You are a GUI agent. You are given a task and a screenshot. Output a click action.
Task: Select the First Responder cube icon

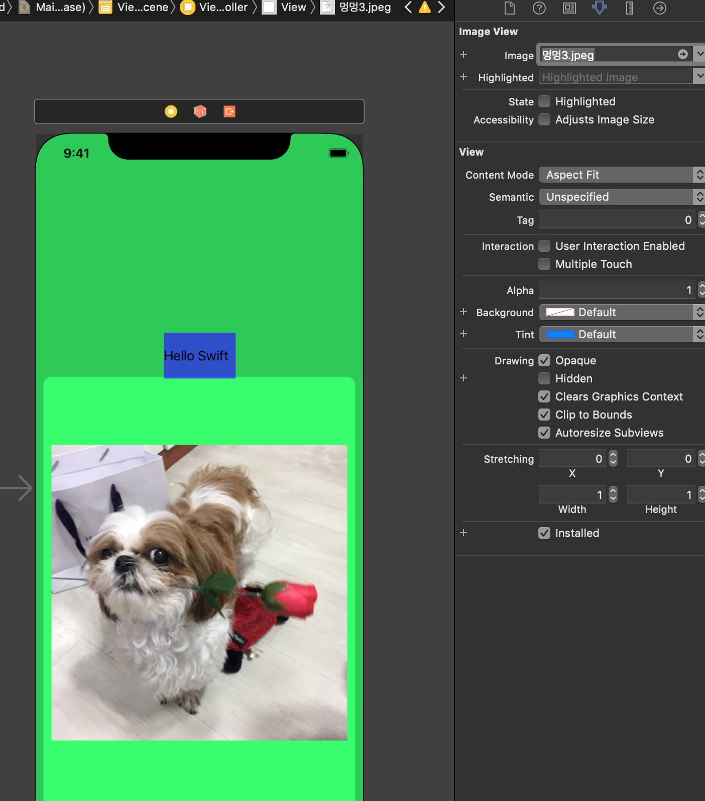click(x=200, y=111)
